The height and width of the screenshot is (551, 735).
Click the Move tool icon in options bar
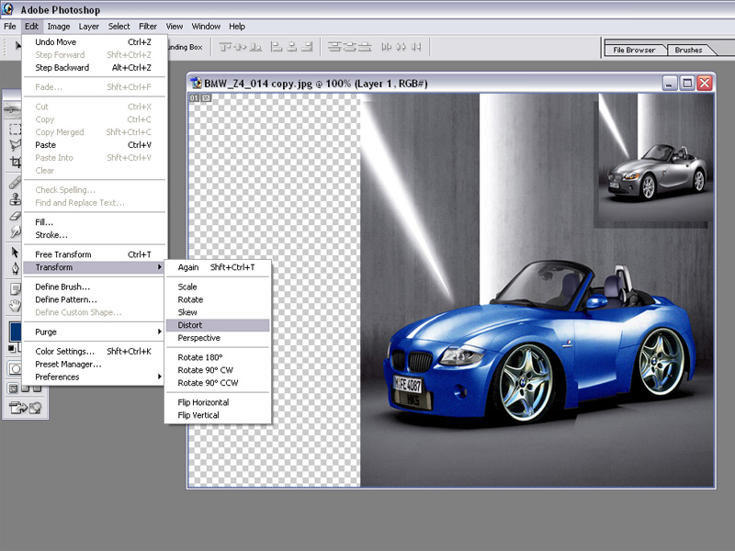(x=18, y=46)
